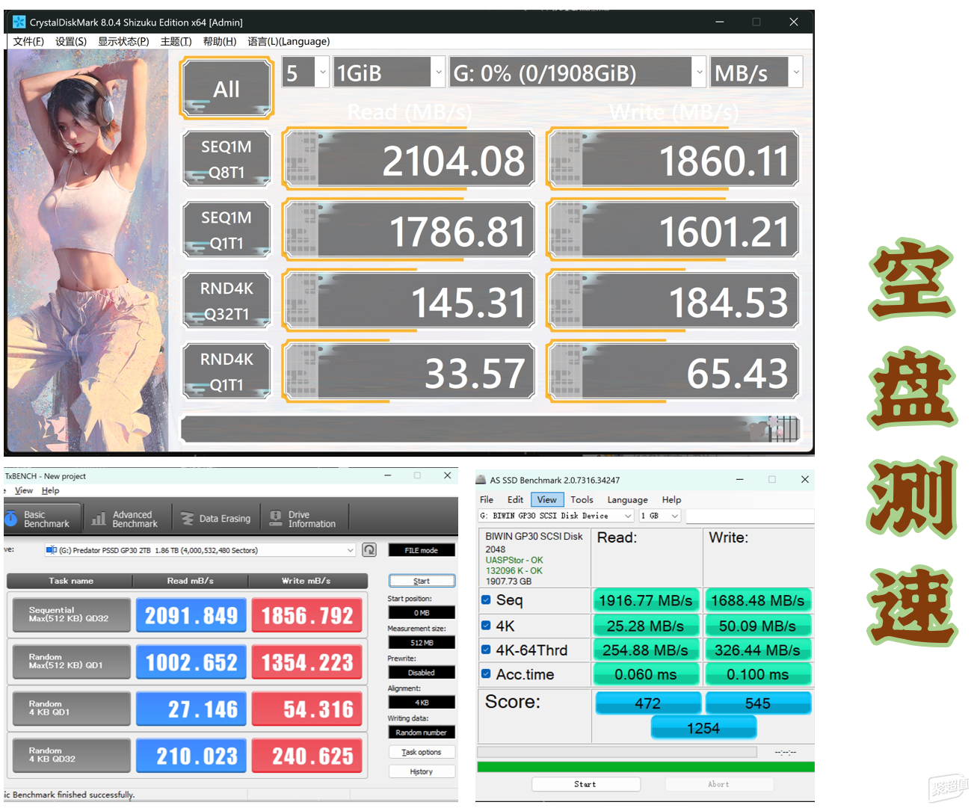Run the RND4K Q1T1 test
The width and height of the screenshot is (977, 811).
pos(226,371)
